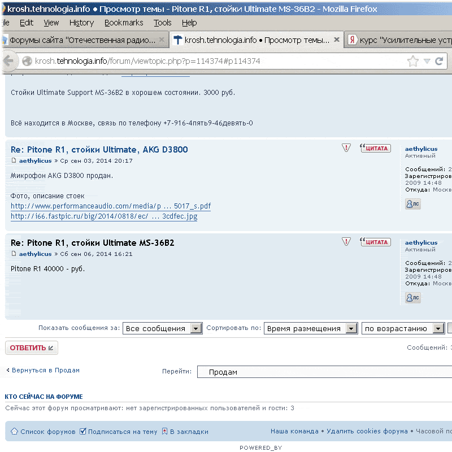Open the performanceaudio.com pdf link
The width and height of the screenshot is (452, 452).
point(111,206)
